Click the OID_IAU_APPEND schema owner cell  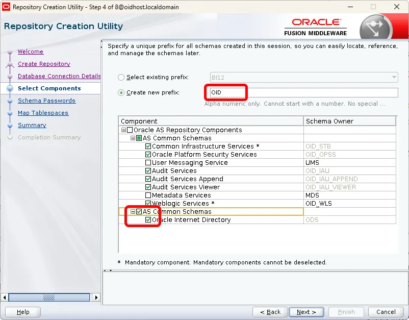pos(350,179)
